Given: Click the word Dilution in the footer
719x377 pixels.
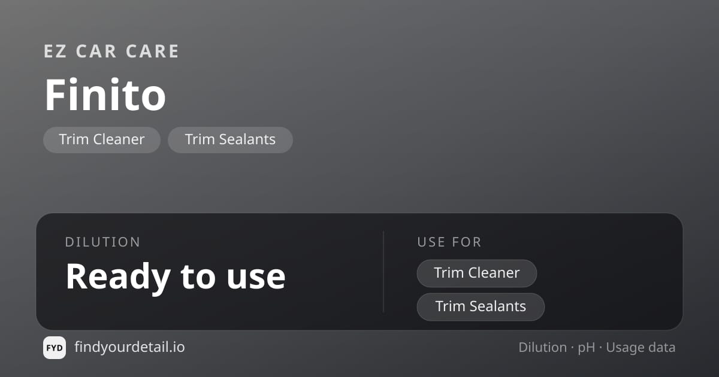Looking at the screenshot, I should coord(543,348).
